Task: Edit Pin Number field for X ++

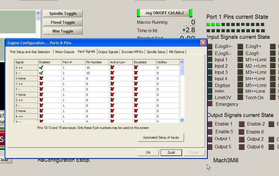Action: tap(97, 68)
